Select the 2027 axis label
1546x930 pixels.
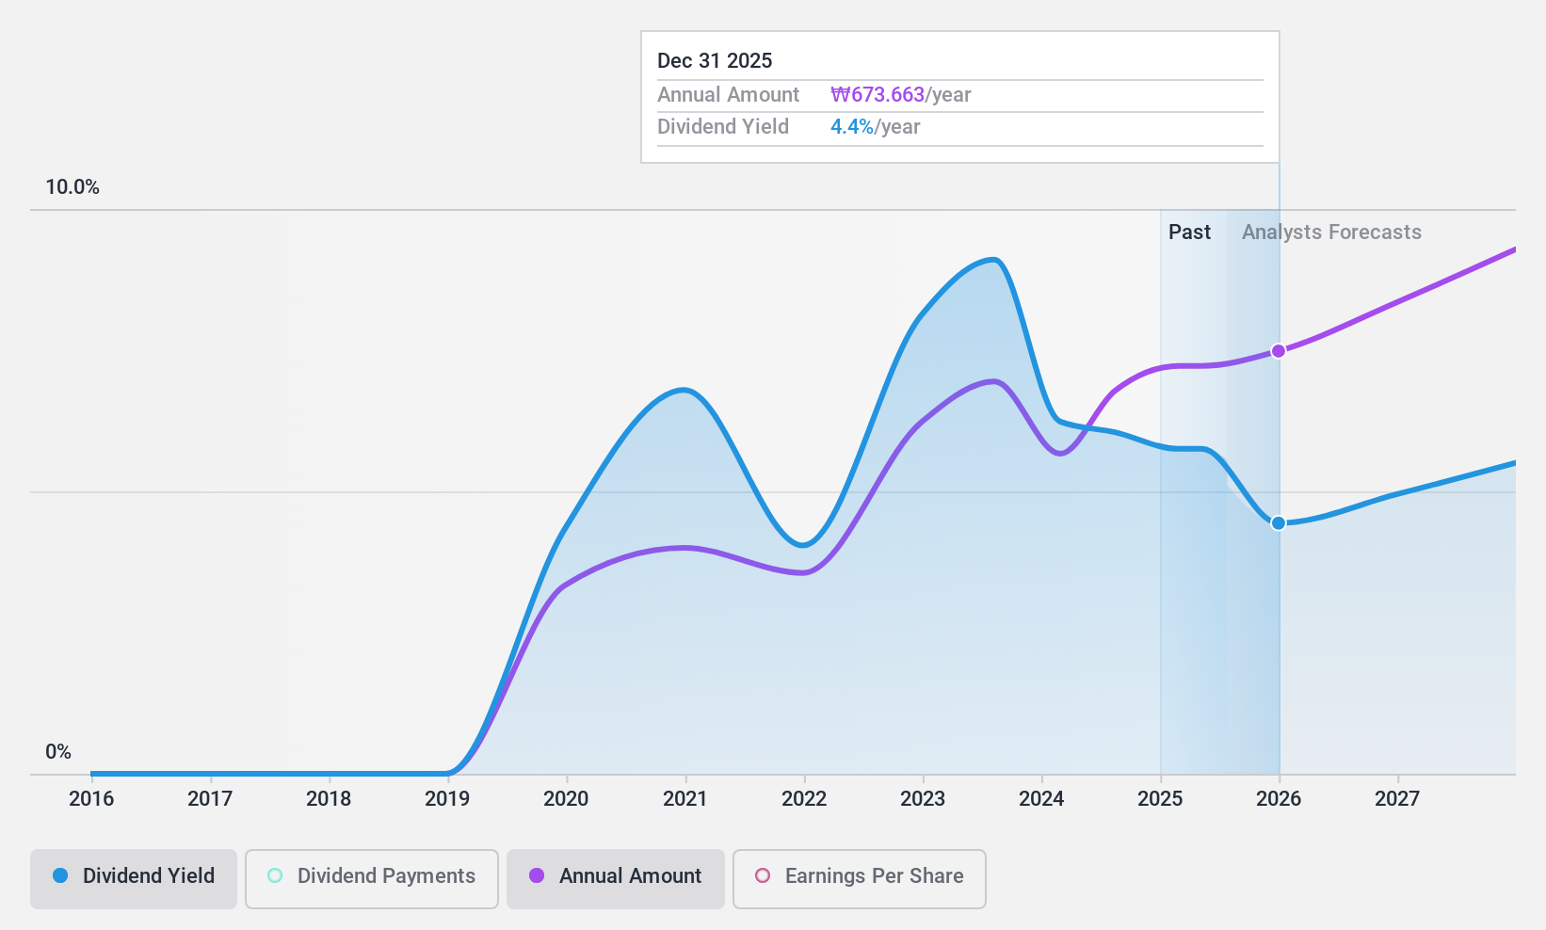(1397, 799)
